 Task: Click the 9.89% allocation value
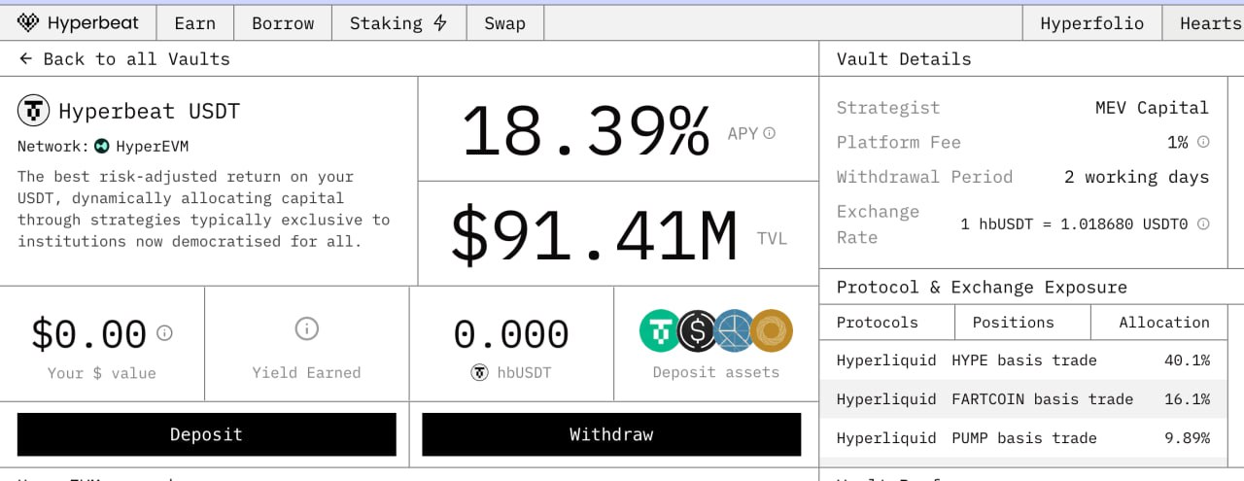point(1187,438)
